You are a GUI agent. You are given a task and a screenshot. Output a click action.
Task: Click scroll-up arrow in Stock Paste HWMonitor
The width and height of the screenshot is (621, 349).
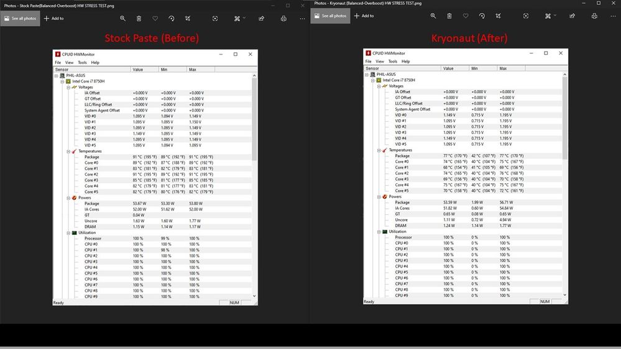(x=254, y=75)
